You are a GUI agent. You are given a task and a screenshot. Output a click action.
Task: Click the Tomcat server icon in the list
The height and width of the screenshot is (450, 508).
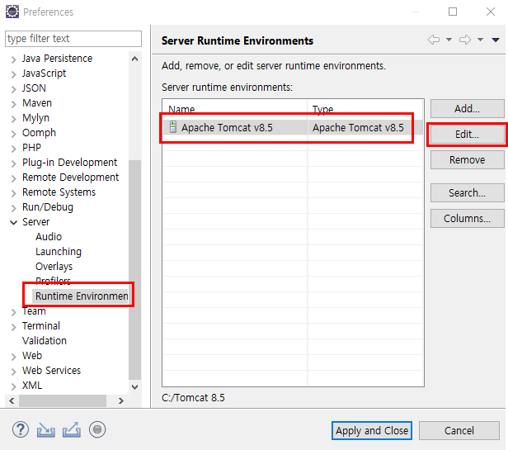[173, 127]
